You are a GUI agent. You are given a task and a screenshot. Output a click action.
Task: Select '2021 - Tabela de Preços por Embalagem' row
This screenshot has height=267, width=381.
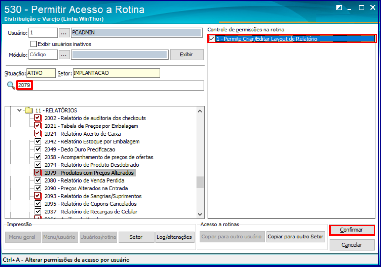pos(91,126)
